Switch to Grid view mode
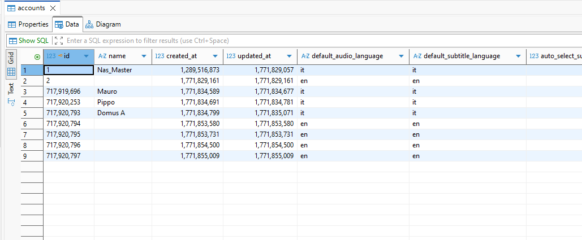Image resolution: width=582 pixels, height=240 pixels. (x=11, y=64)
